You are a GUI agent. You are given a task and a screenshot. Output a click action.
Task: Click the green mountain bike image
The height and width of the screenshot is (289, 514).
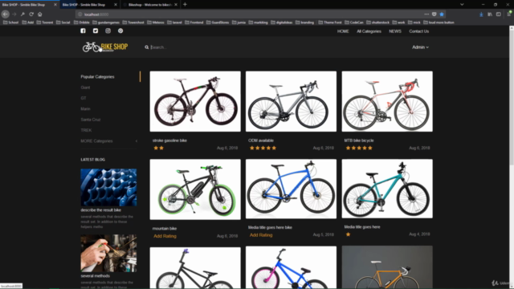point(195,189)
